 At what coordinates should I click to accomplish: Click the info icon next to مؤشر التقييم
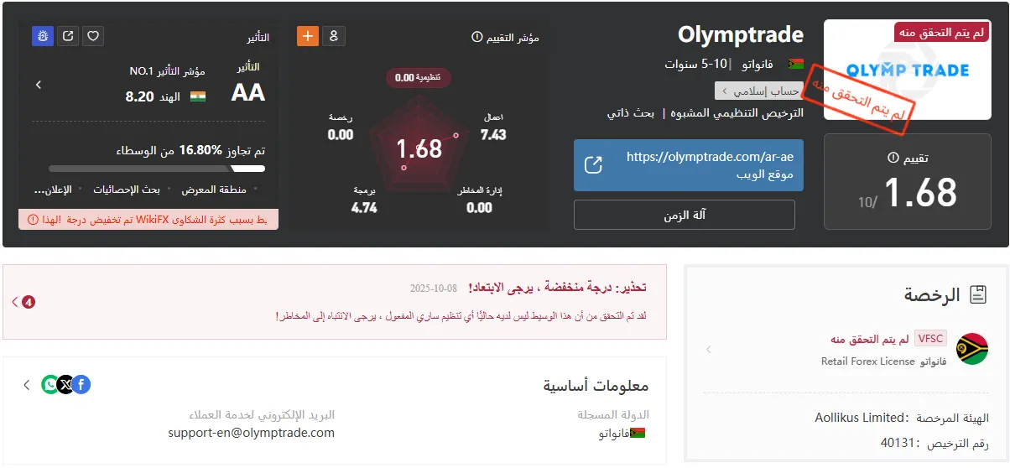477,37
